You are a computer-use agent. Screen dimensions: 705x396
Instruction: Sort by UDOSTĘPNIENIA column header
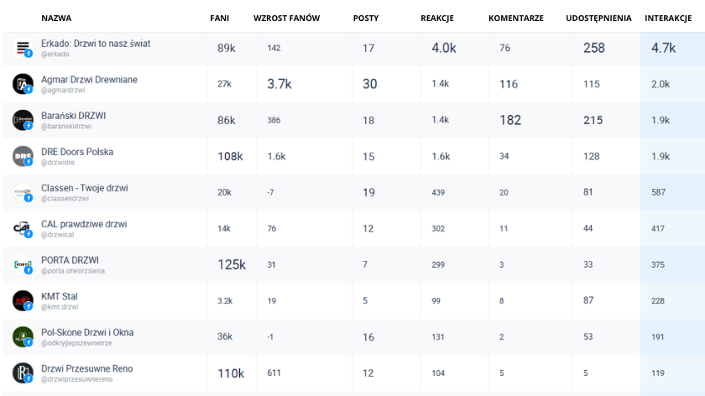click(598, 18)
